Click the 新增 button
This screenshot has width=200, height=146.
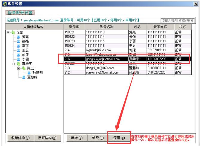pos(77,138)
